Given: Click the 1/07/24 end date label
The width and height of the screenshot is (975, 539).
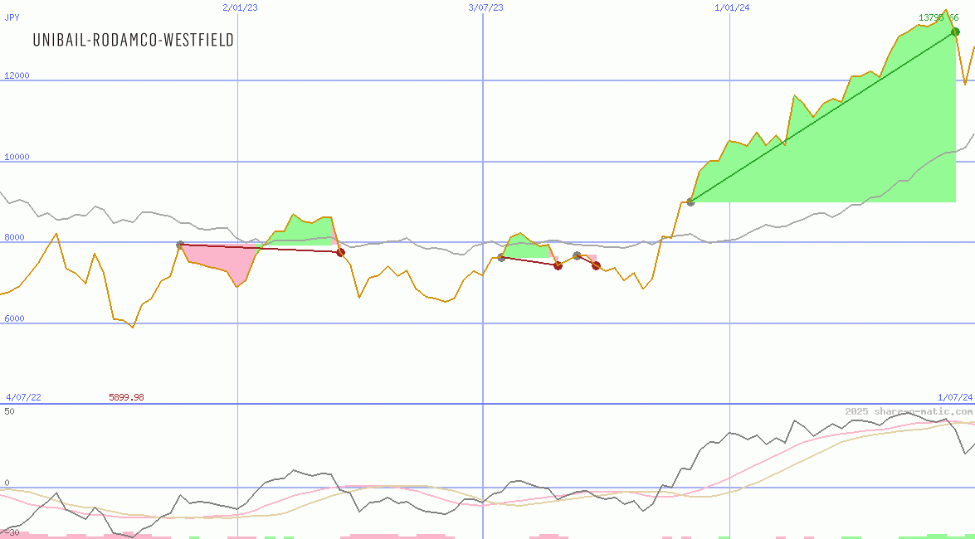Looking at the screenshot, I should click(955, 397).
